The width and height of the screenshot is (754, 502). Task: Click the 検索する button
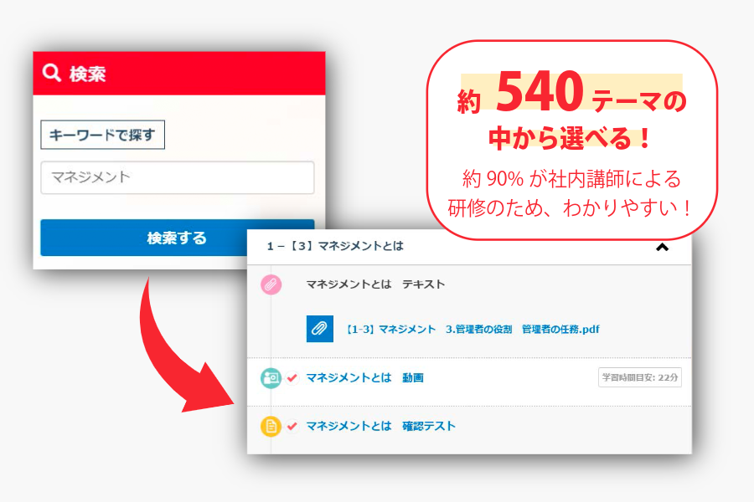click(177, 238)
